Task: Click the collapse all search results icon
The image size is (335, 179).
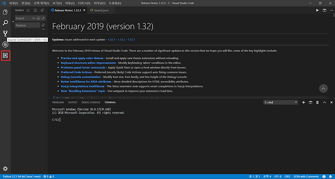Action: click(x=42, y=10)
